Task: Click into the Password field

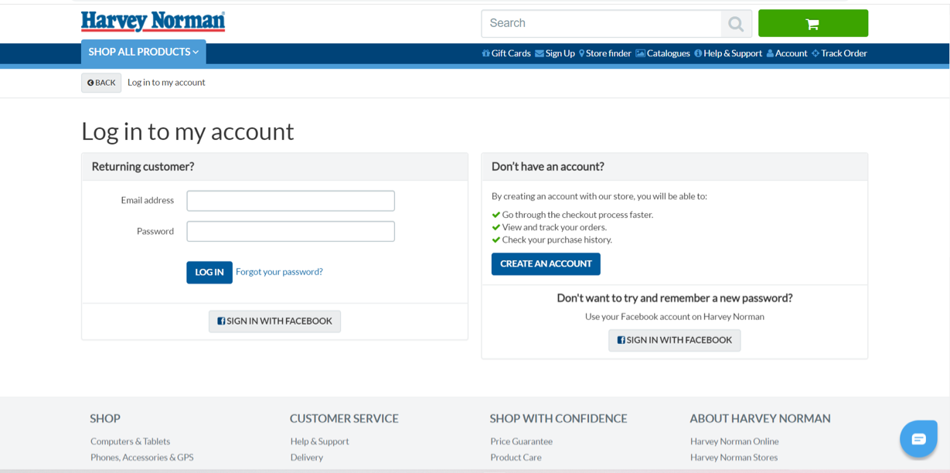Action: (291, 232)
